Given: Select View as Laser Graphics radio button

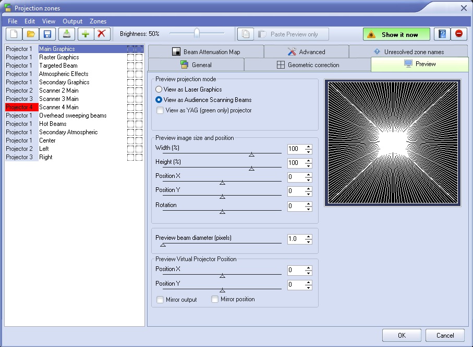Looking at the screenshot, I should pyautogui.click(x=159, y=89).
